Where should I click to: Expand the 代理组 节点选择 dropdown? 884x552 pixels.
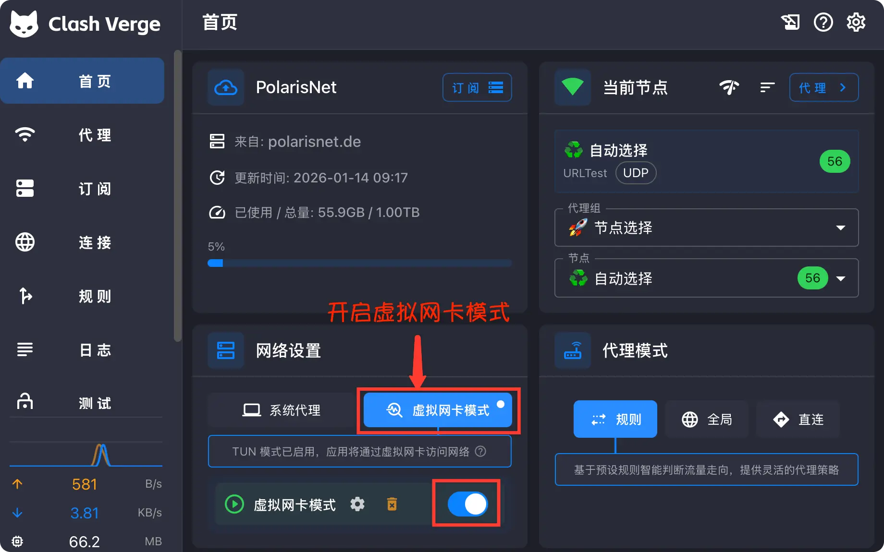click(706, 228)
